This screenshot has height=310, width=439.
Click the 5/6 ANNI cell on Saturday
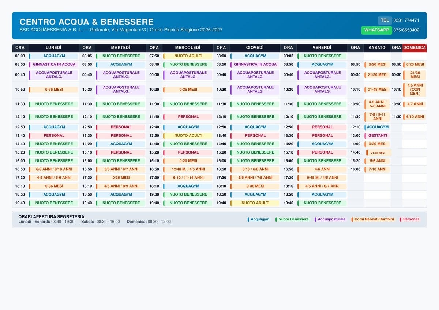tap(377, 161)
